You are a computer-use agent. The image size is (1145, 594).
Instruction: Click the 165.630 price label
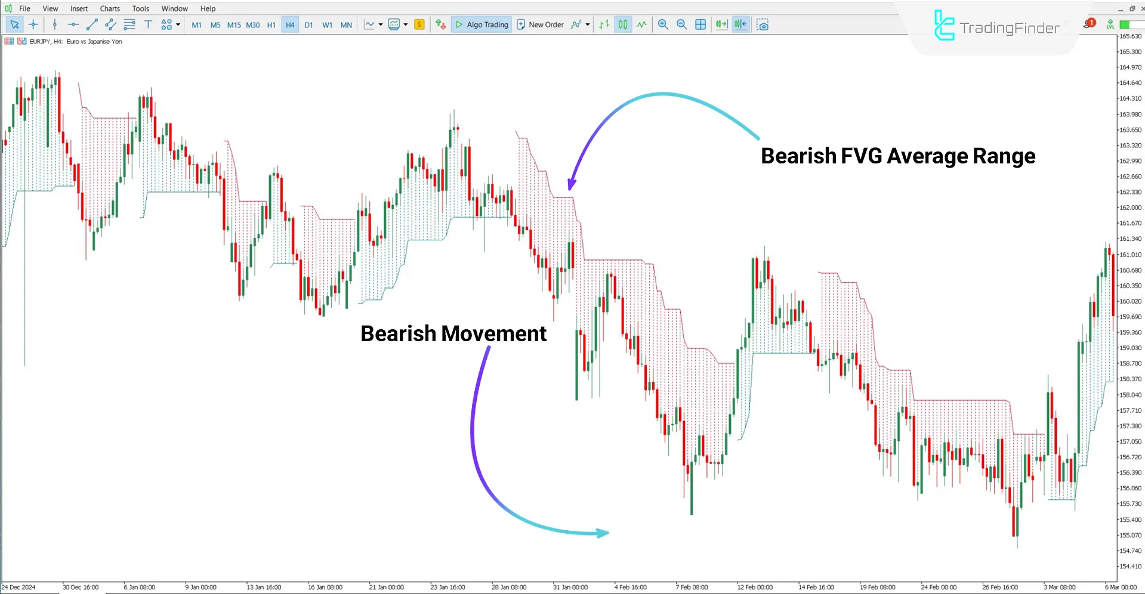pos(1130,36)
